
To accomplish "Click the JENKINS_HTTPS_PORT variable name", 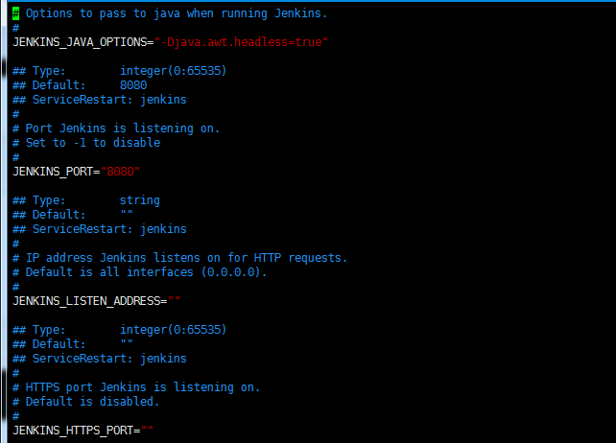I will coord(72,431).
